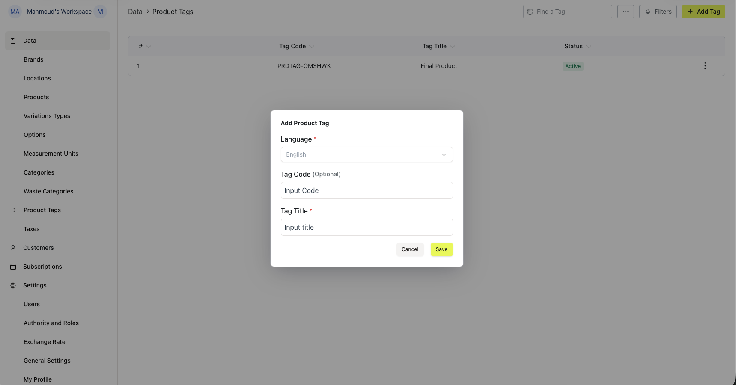Click the Find a Tag search box
Image resolution: width=736 pixels, height=385 pixels.
(x=567, y=12)
